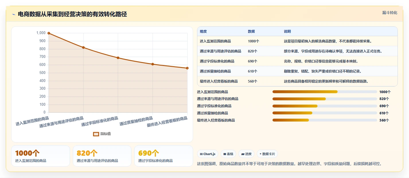The height and width of the screenshot is (178, 409).
Task: Open the 690个 stat card
Action: [x=163, y=156]
